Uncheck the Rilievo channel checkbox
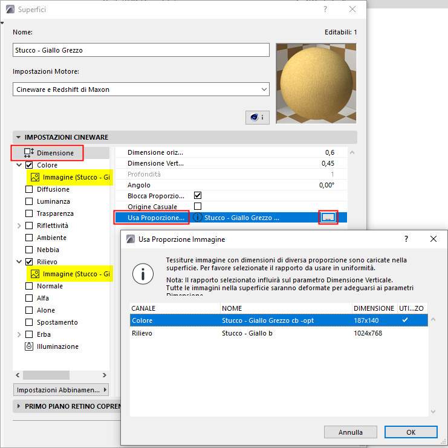This screenshot has height=448, width=448. pos(29,261)
